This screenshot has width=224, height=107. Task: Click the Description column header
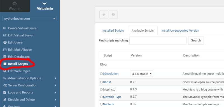[192, 55]
